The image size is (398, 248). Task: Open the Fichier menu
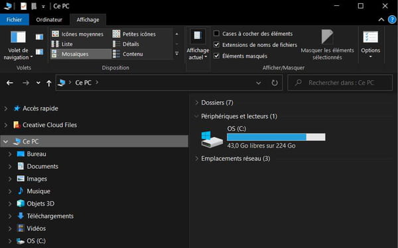(x=14, y=19)
